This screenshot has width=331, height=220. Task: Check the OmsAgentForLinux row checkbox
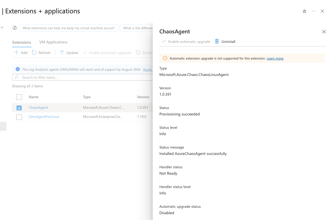(x=19, y=117)
